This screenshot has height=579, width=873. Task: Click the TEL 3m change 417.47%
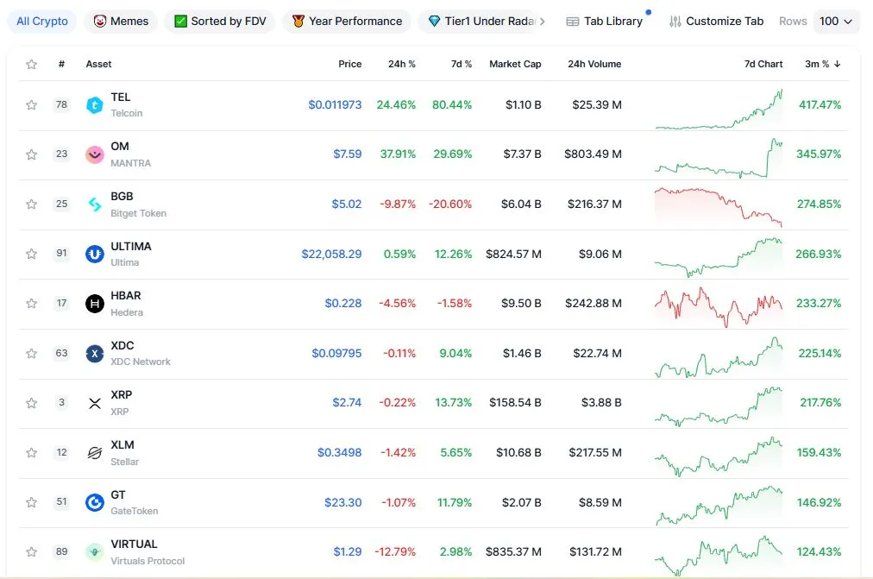click(x=820, y=104)
